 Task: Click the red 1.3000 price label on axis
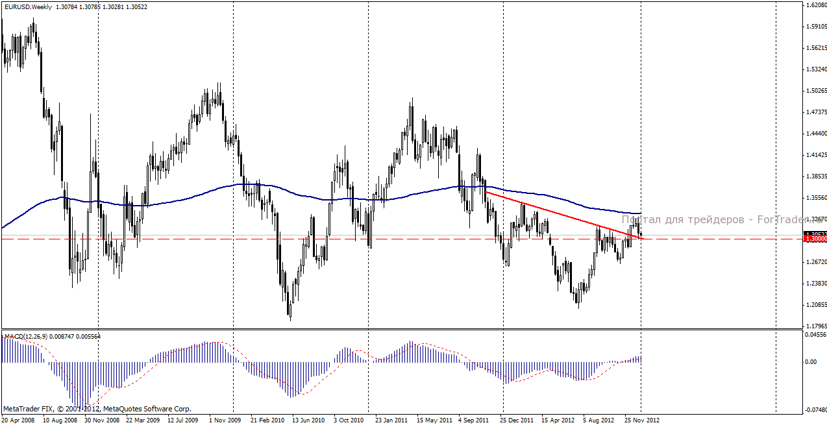click(x=815, y=239)
